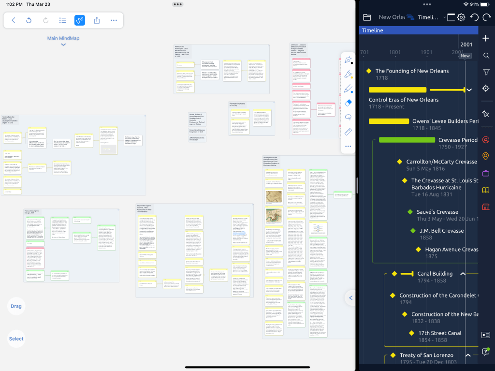Click the search magnifier in timeline sidebar
Image resolution: width=495 pixels, height=371 pixels.
(486, 56)
